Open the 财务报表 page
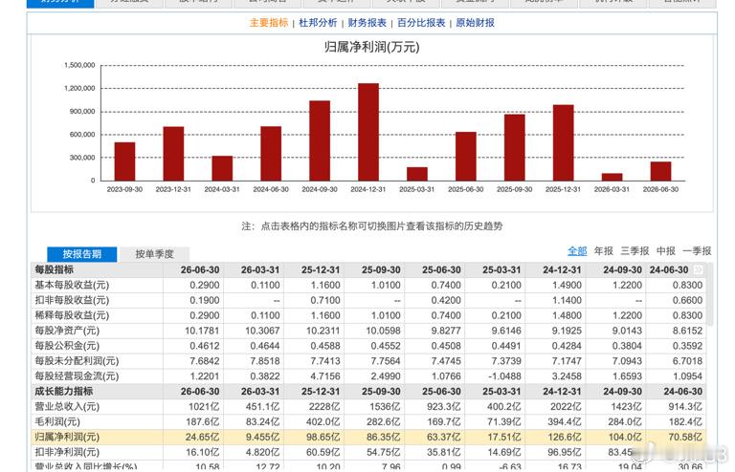Viewport: 735px width, 472px height. click(367, 23)
